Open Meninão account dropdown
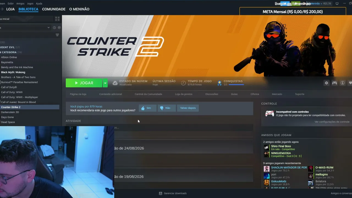 [x=316, y=4]
